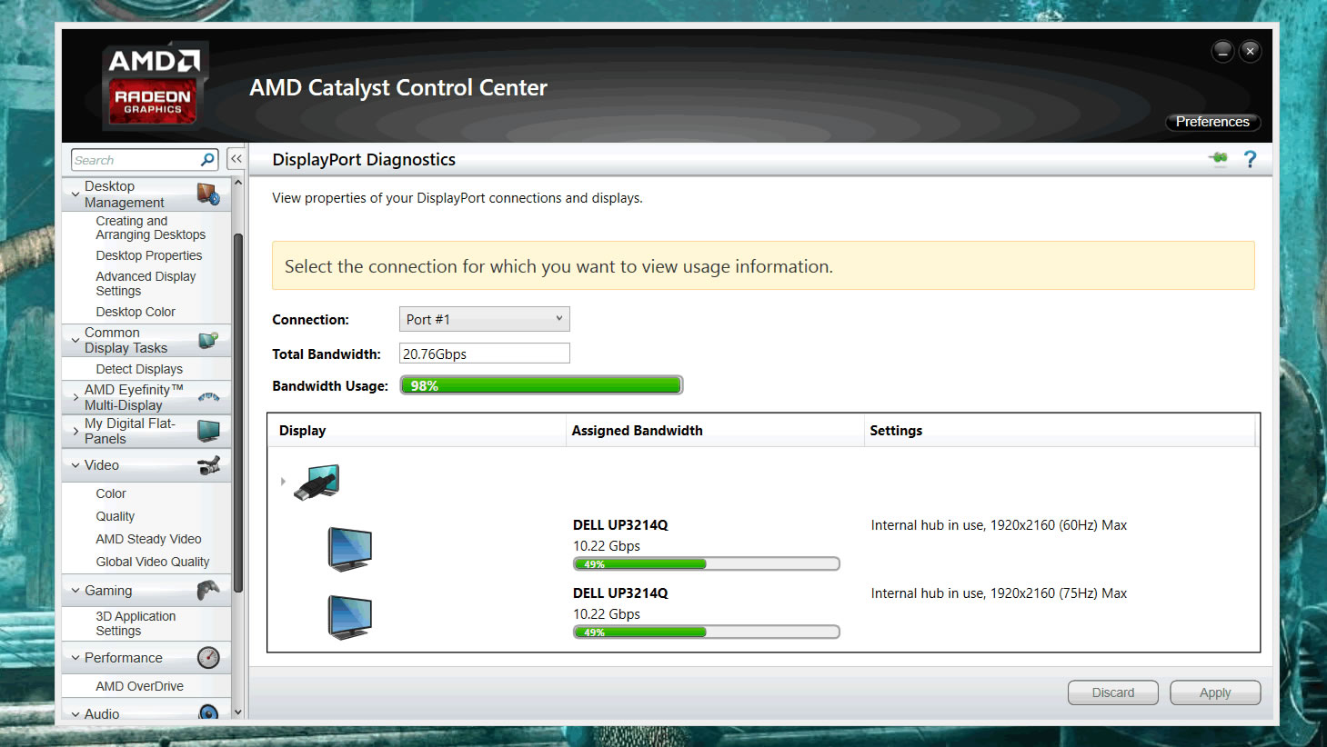1327x747 pixels.
Task: Open AMD Steady Video
Action: pyautogui.click(x=148, y=539)
